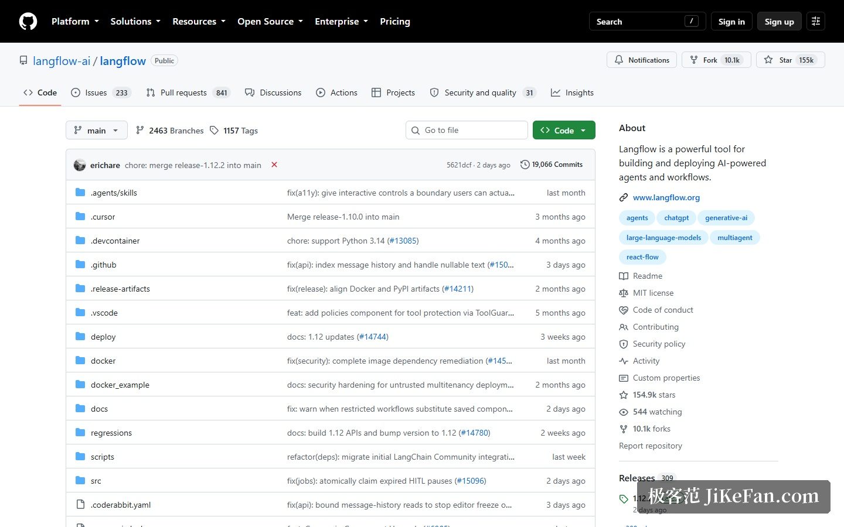Select the generative-ai topic tag
This screenshot has height=527, width=844.
[726, 218]
